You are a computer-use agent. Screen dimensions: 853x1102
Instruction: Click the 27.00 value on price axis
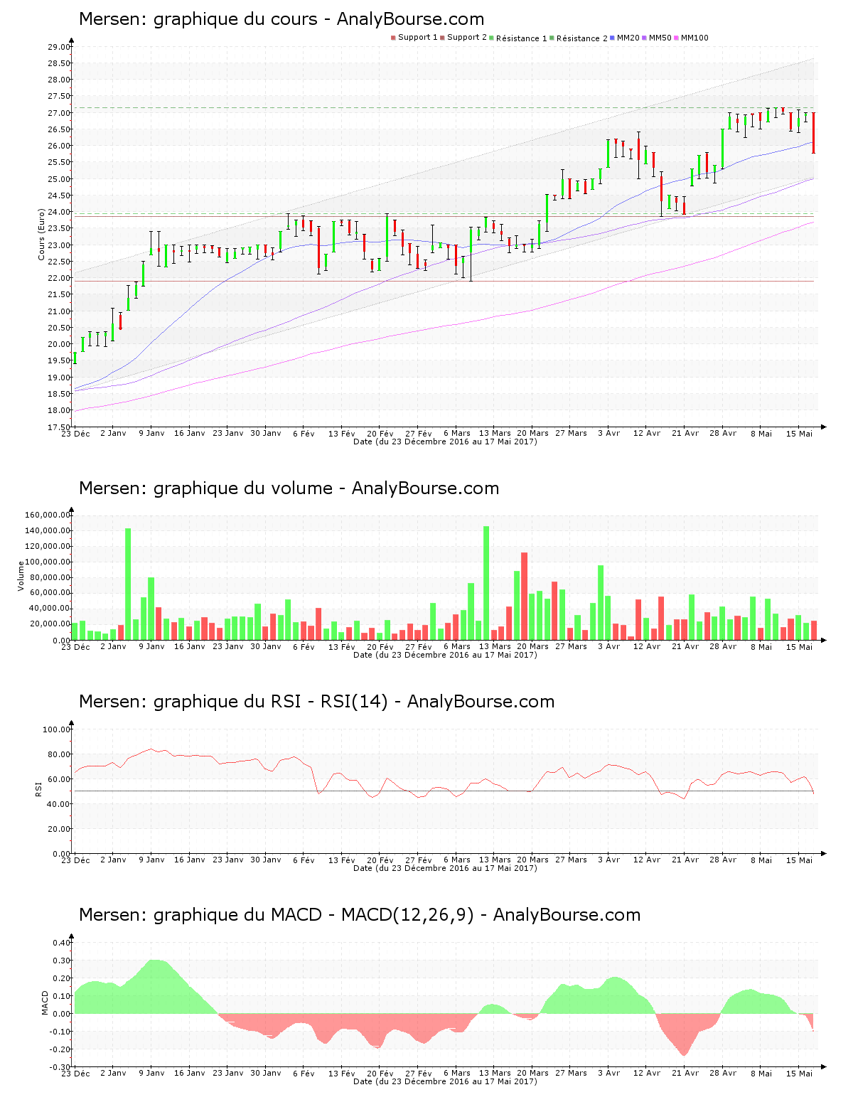coord(59,113)
